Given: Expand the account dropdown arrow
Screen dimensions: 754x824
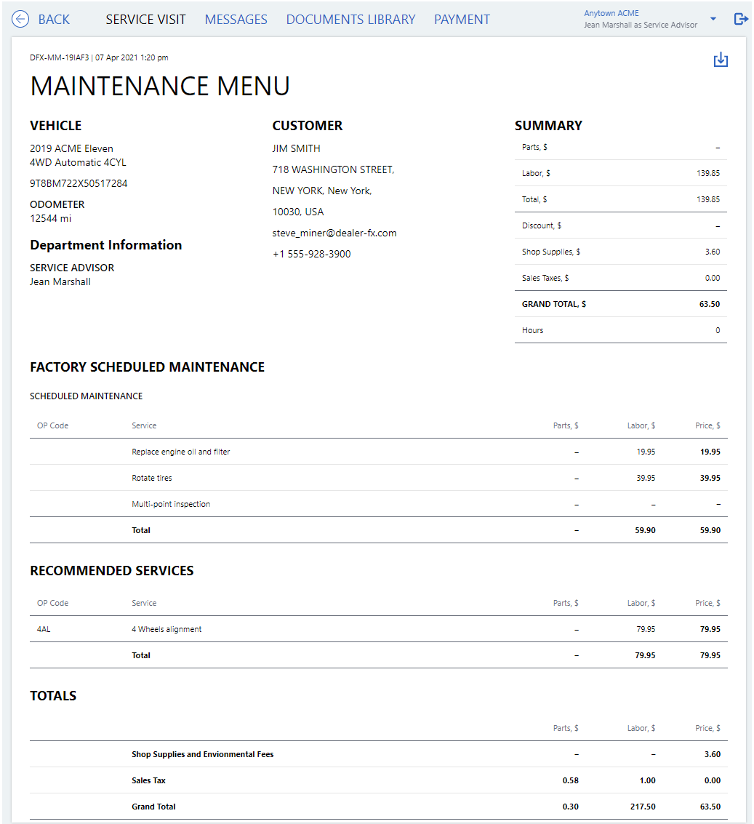Looking at the screenshot, I should point(713,19).
